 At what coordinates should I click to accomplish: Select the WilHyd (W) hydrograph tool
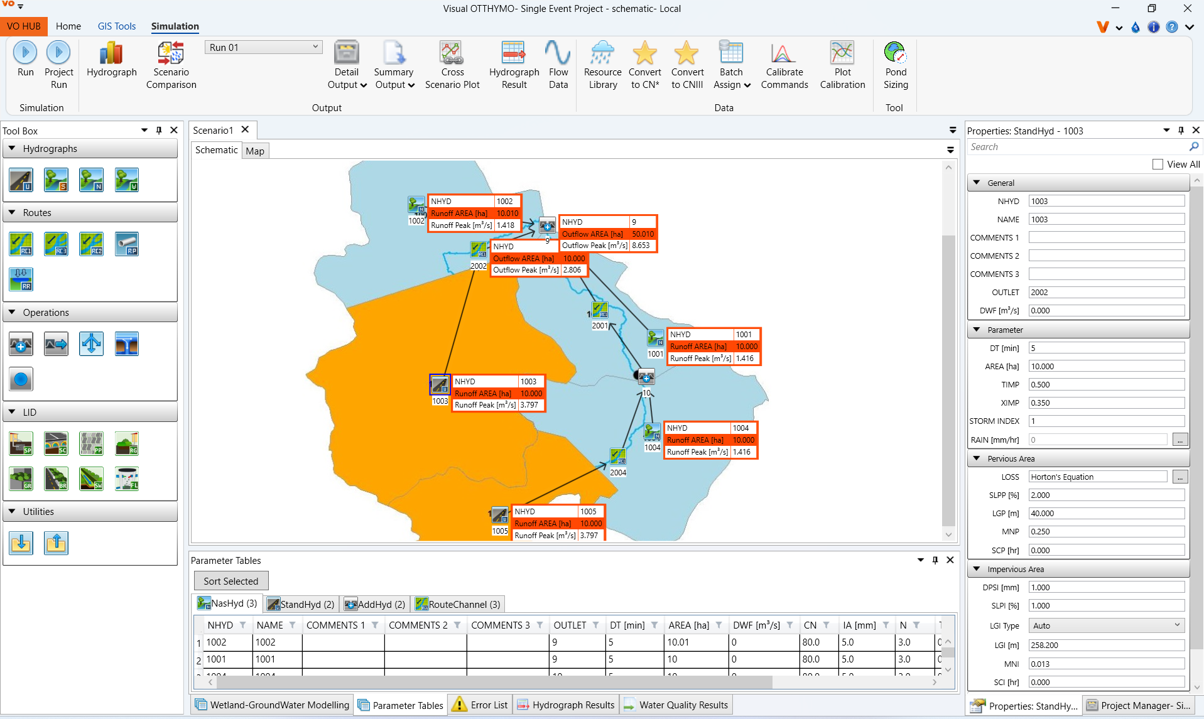[x=126, y=180]
